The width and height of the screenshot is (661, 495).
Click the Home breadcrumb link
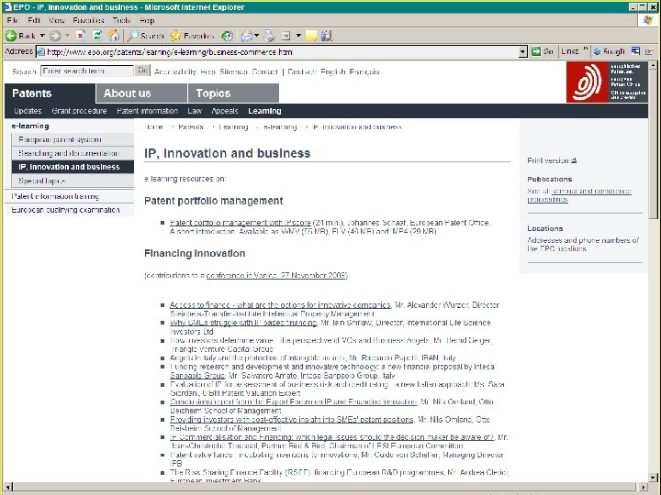pos(153,126)
